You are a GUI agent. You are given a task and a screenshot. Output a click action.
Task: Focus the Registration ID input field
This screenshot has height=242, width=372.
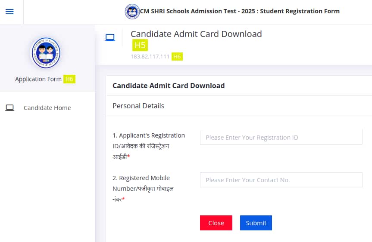click(281, 138)
